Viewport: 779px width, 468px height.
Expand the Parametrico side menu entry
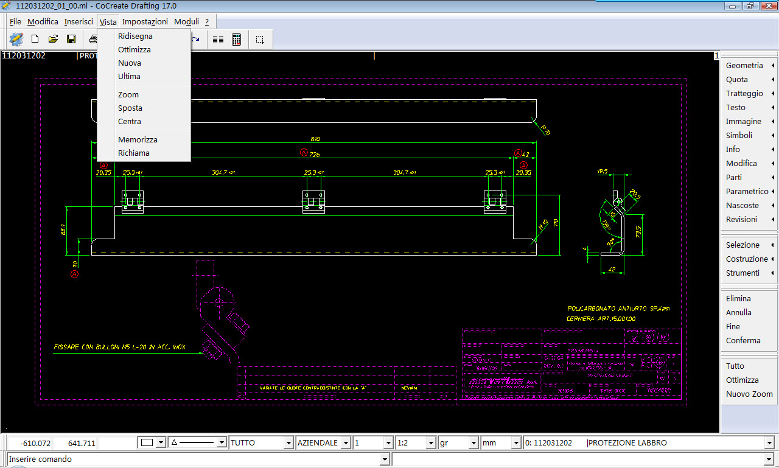click(749, 191)
